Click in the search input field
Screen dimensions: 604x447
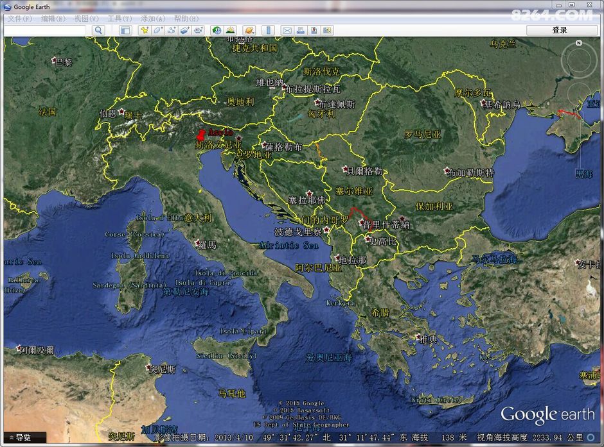coord(45,30)
